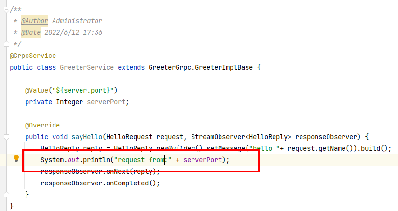Image resolution: width=398 pixels, height=211 pixels.
Task: Click the fold end marker at the comment close
Action: tap(7, 44)
